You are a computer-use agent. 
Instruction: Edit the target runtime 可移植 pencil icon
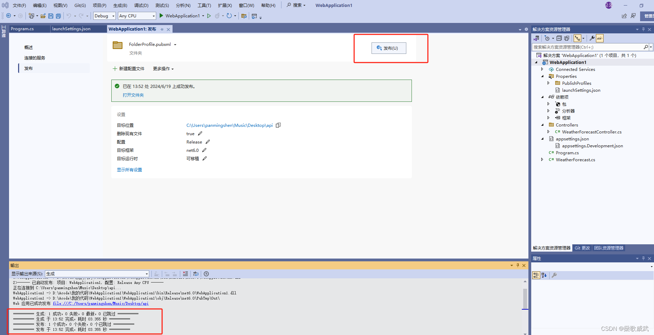205,158
